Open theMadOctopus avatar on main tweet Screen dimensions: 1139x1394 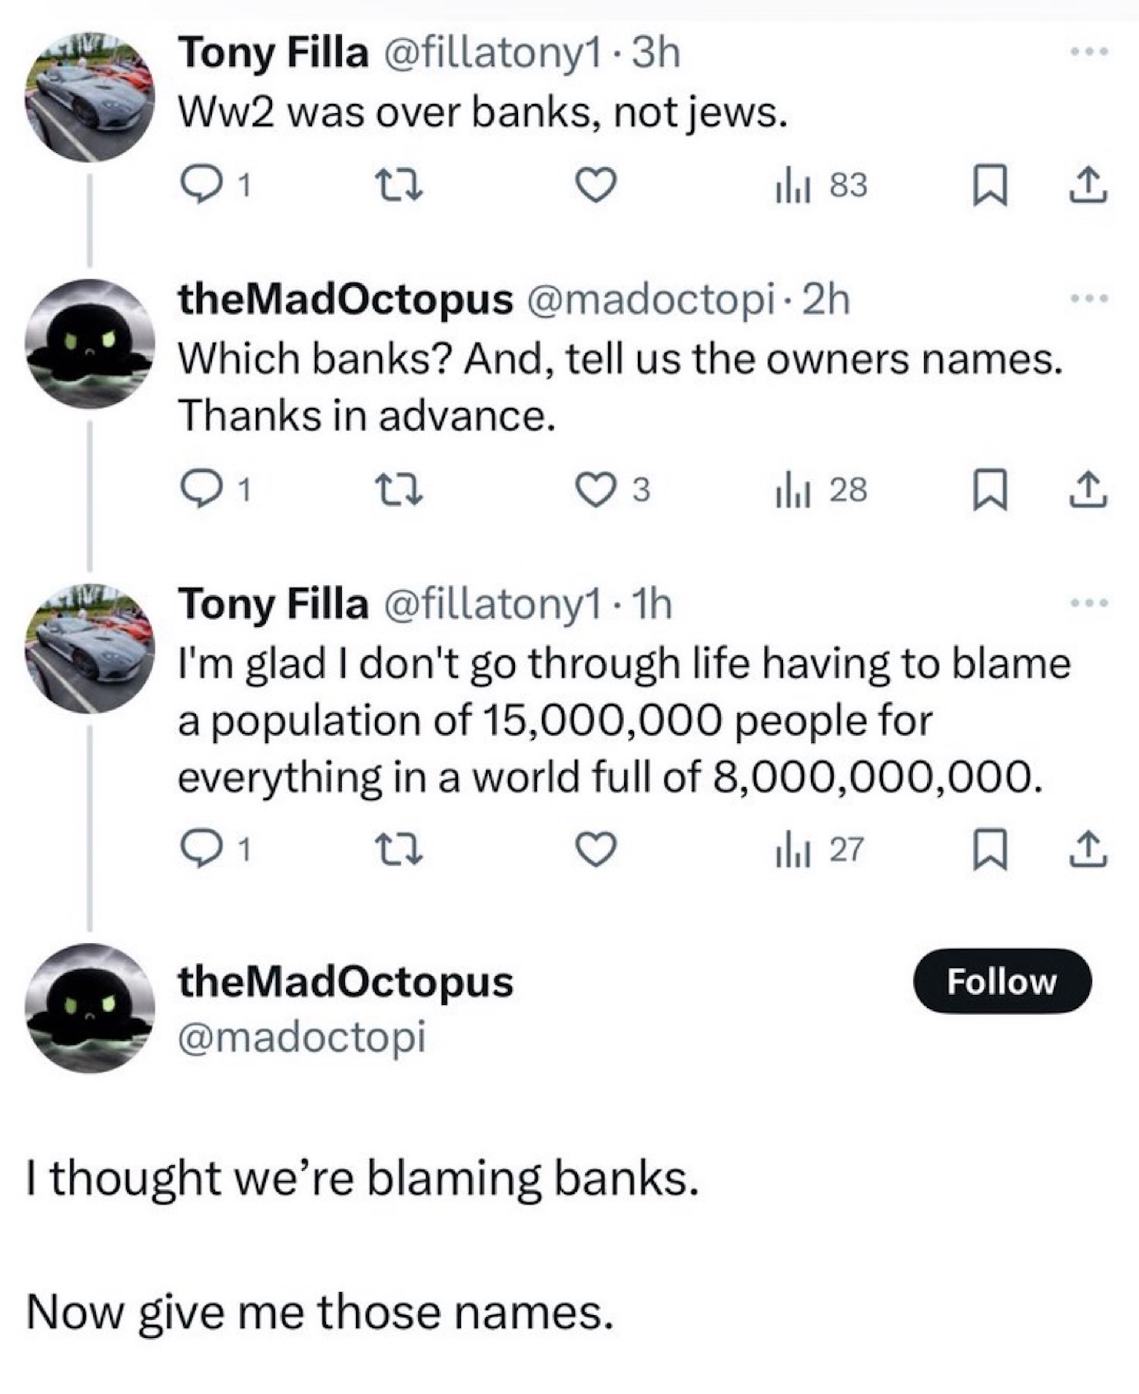coord(90,1008)
